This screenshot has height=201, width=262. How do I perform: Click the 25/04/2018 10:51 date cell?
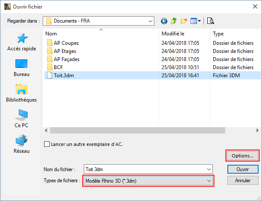[x=180, y=67]
